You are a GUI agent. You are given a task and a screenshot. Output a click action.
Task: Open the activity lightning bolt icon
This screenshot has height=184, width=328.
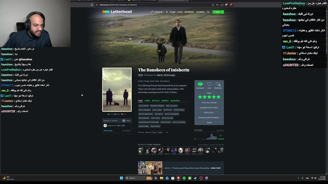click(x=167, y=12)
